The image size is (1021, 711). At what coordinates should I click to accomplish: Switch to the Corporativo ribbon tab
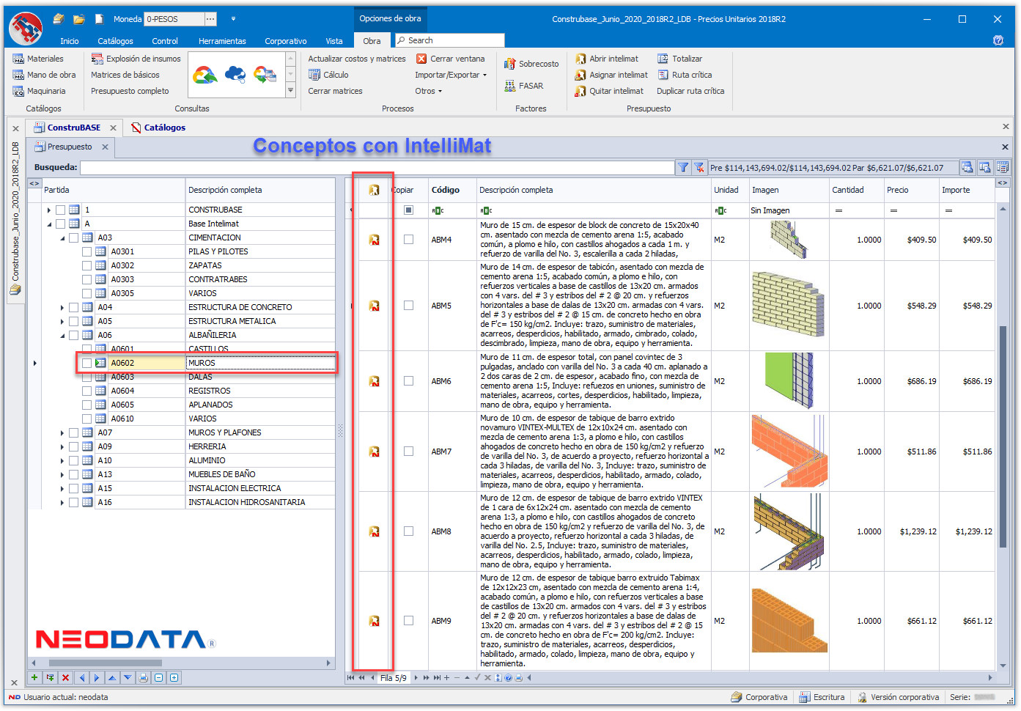point(286,41)
